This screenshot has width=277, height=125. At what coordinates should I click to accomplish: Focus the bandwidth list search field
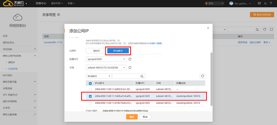[x=241, y=30]
